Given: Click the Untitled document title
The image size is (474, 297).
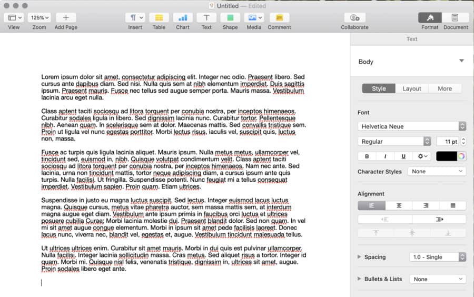Looking at the screenshot, I should [x=228, y=6].
